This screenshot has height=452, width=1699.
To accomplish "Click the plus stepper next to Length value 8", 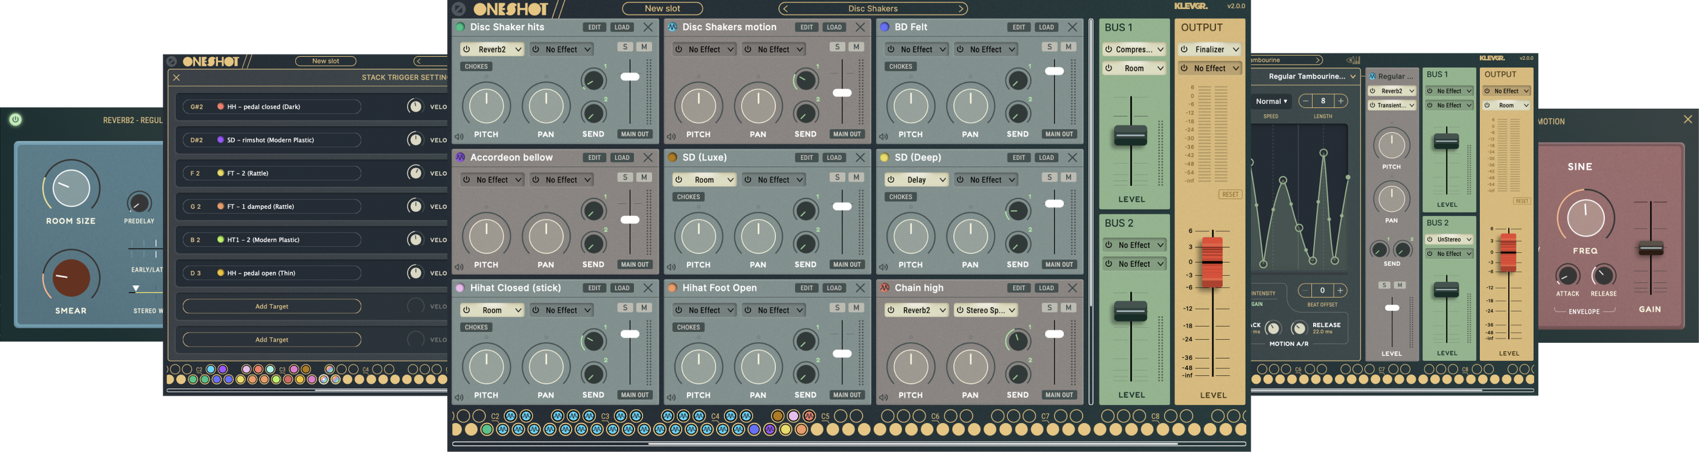I will point(1340,101).
